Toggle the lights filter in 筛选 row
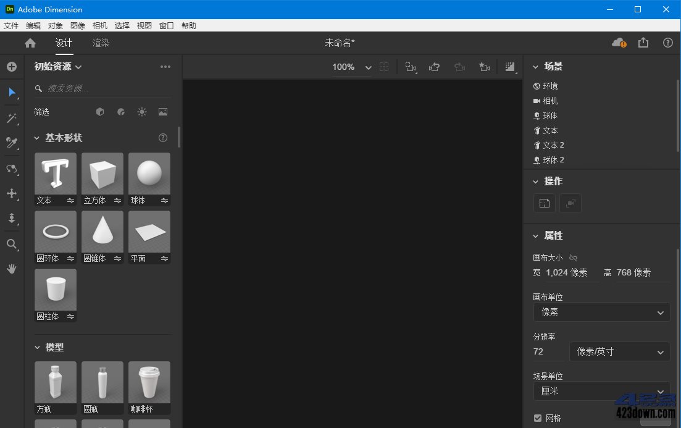The image size is (681, 428). pyautogui.click(x=141, y=112)
